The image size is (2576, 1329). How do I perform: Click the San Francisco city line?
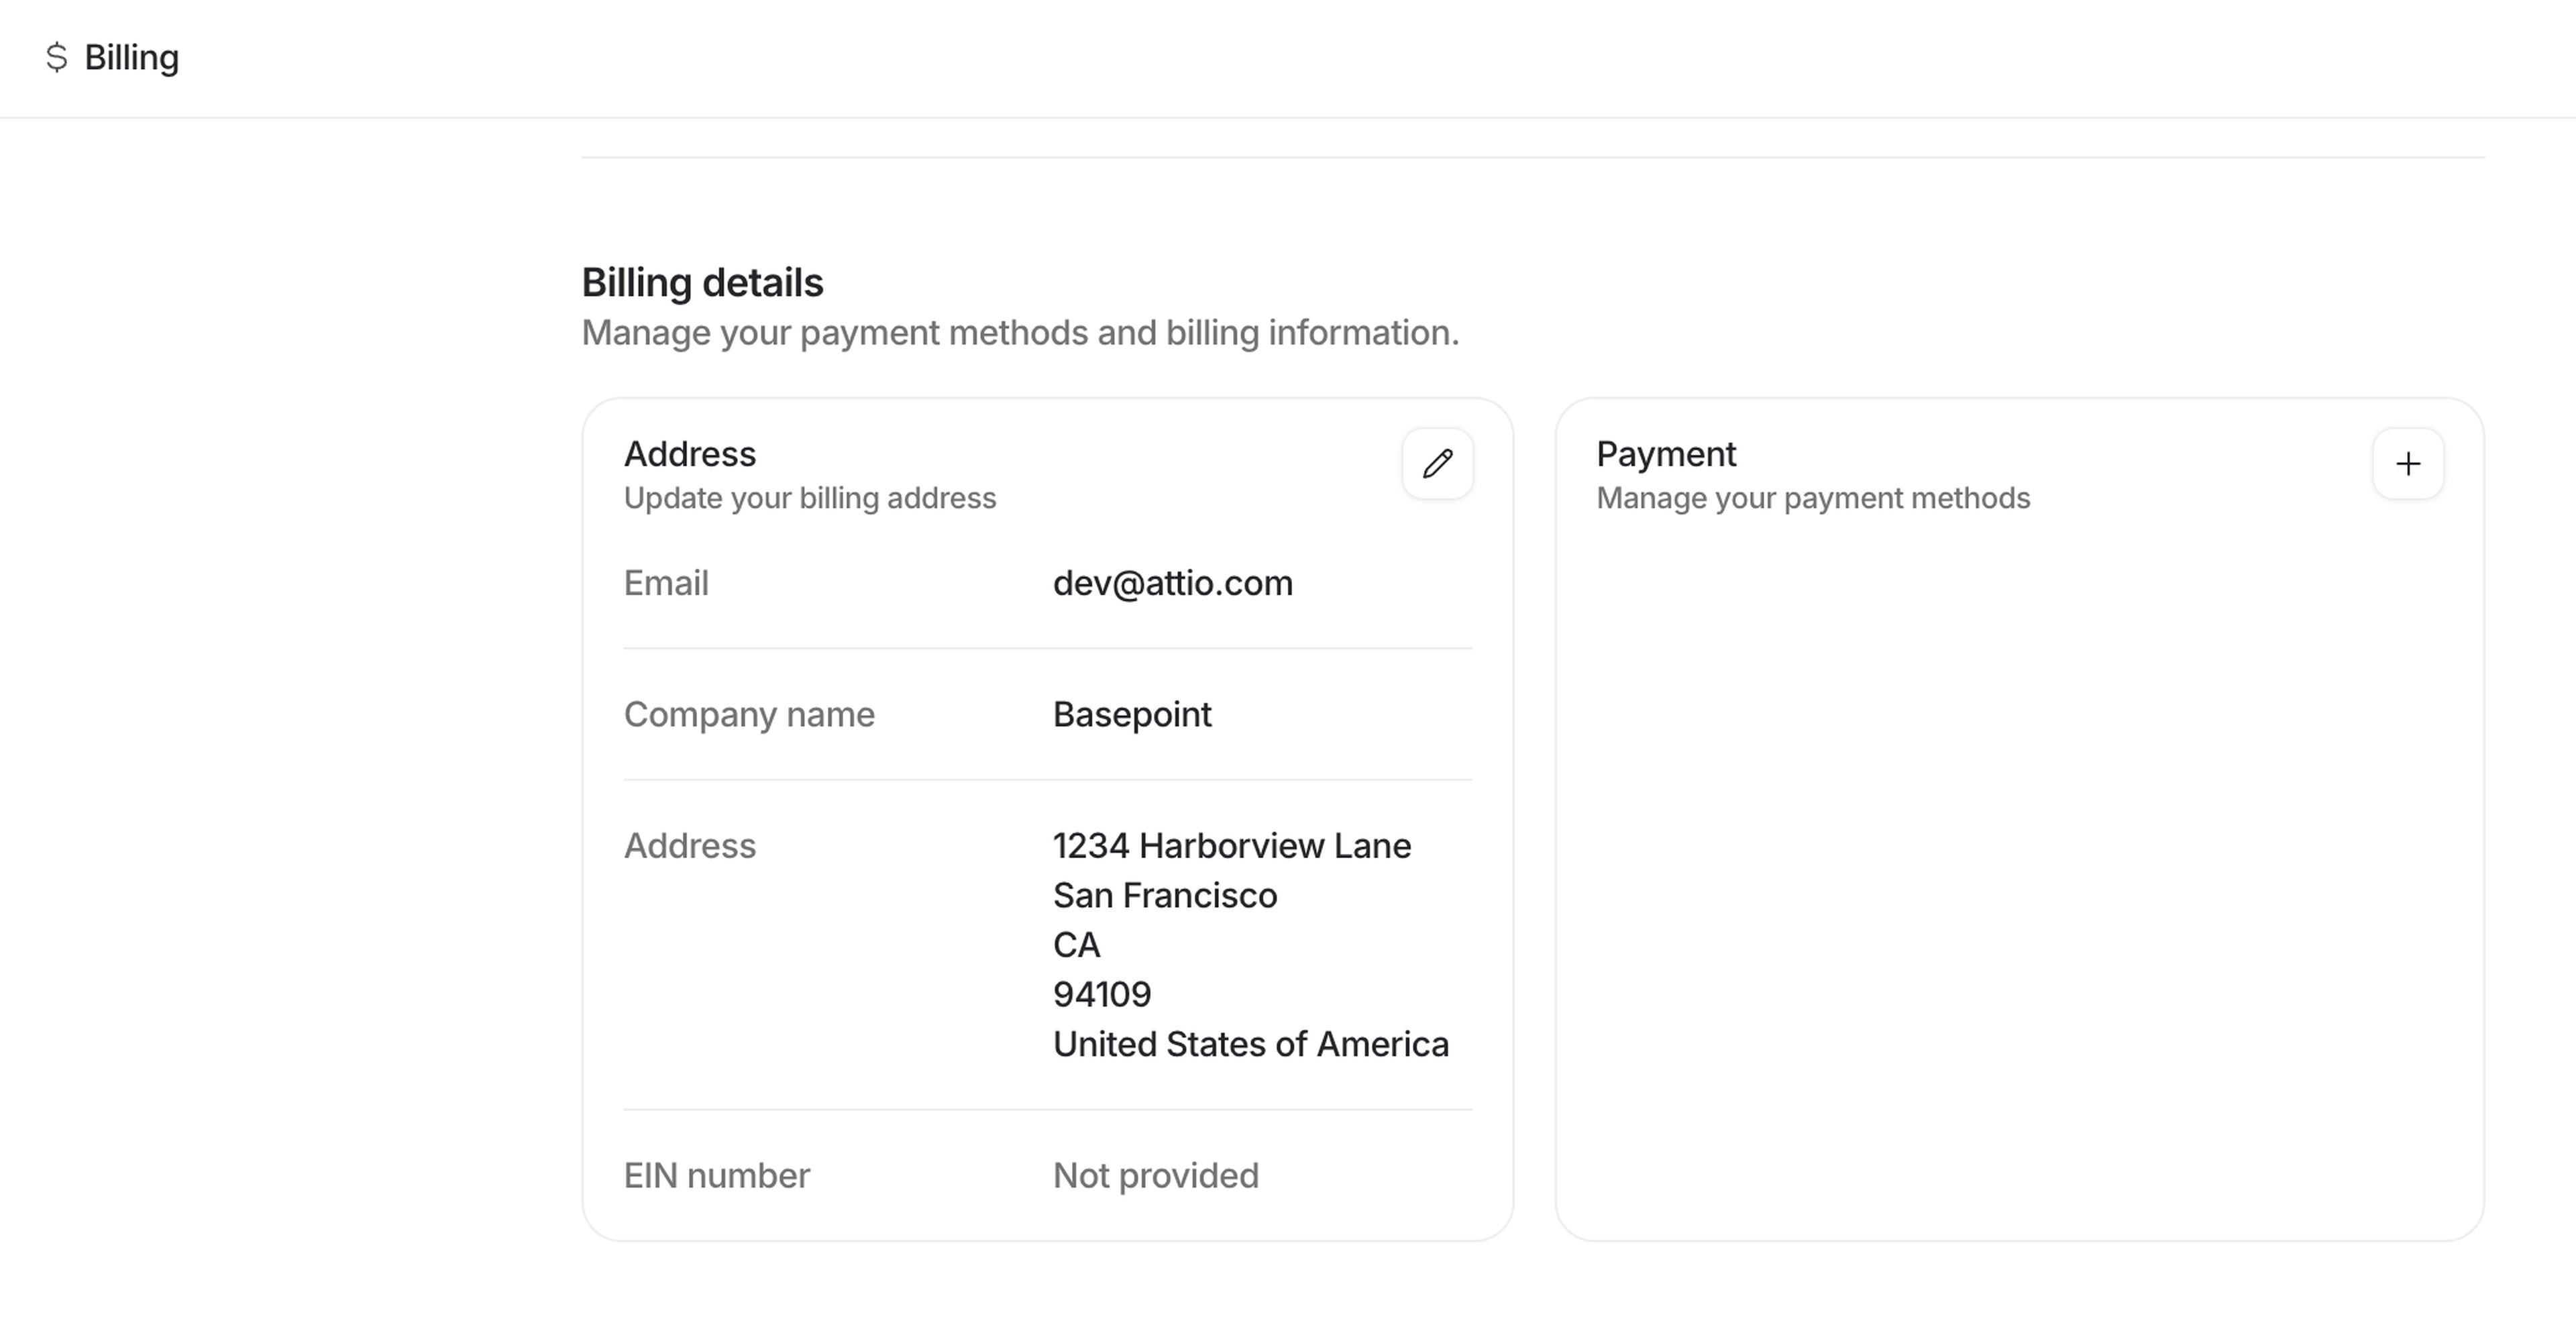click(x=1164, y=895)
